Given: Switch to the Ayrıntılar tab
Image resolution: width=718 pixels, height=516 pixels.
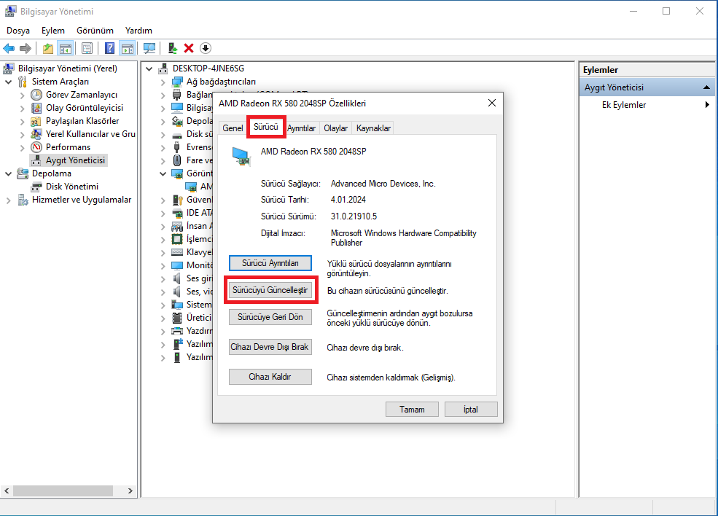Looking at the screenshot, I should tap(301, 128).
